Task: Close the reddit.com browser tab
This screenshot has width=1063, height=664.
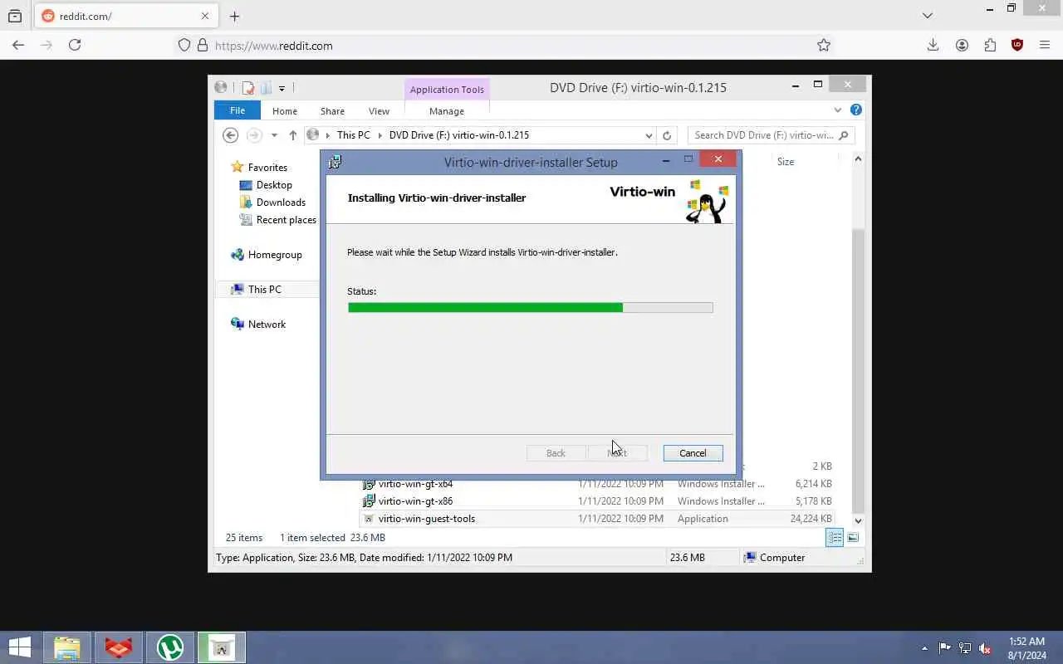Action: pyautogui.click(x=205, y=16)
